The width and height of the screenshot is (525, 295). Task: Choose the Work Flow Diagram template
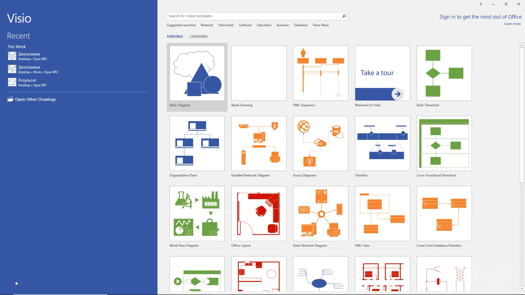197,214
